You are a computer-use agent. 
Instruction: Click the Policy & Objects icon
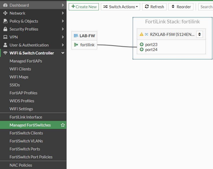click(5, 21)
